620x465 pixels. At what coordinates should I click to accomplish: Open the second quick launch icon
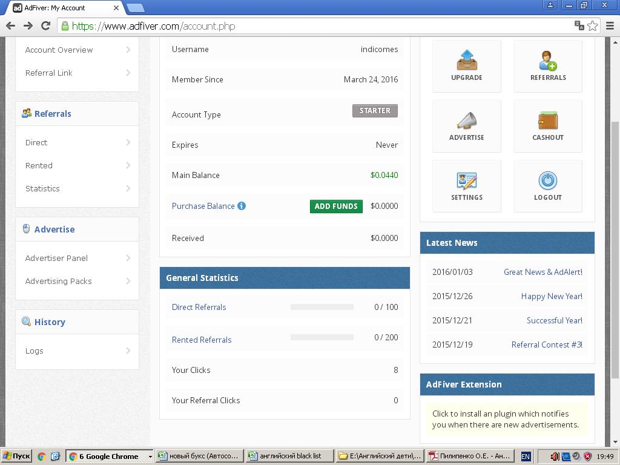pos(55,457)
